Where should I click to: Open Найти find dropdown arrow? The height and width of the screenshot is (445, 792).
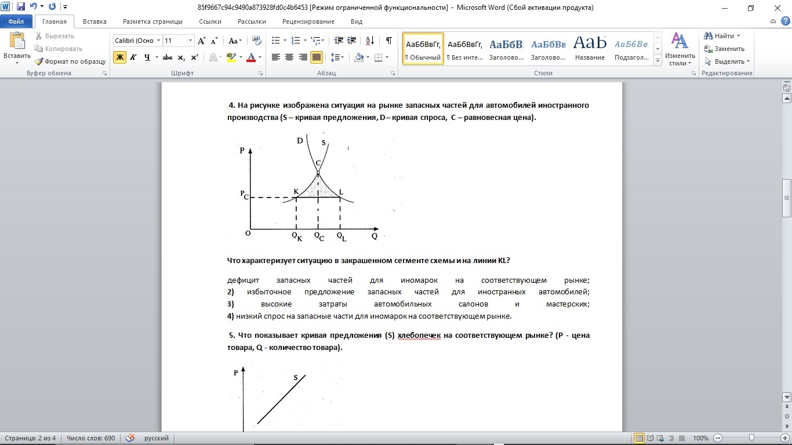coord(738,36)
